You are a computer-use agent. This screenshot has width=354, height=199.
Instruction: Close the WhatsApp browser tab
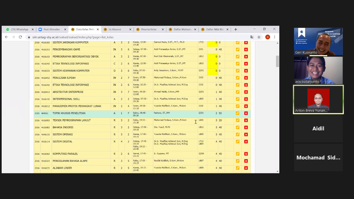tap(33, 29)
